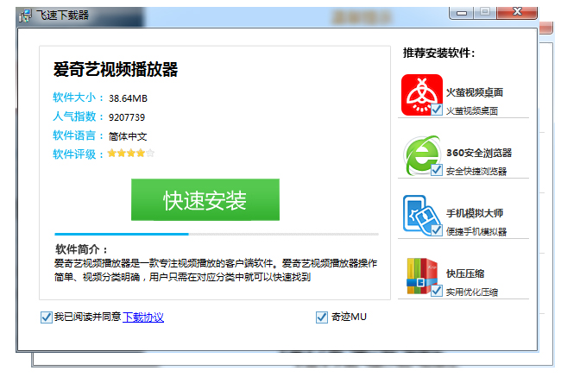Disable the 奇迹MU checkbox
This screenshot has width=561, height=377.
click(322, 317)
